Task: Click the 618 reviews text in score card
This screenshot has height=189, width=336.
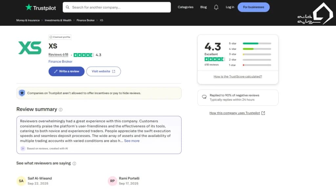Action: 212,65
